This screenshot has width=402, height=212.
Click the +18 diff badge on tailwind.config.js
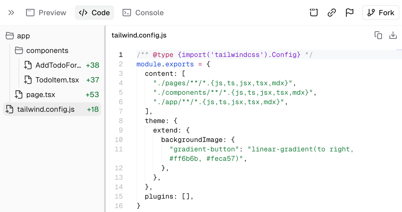(93, 109)
